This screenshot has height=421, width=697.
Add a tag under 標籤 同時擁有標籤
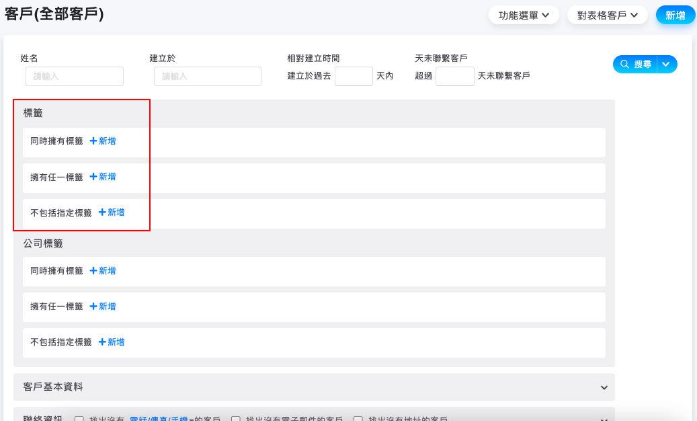coord(103,141)
